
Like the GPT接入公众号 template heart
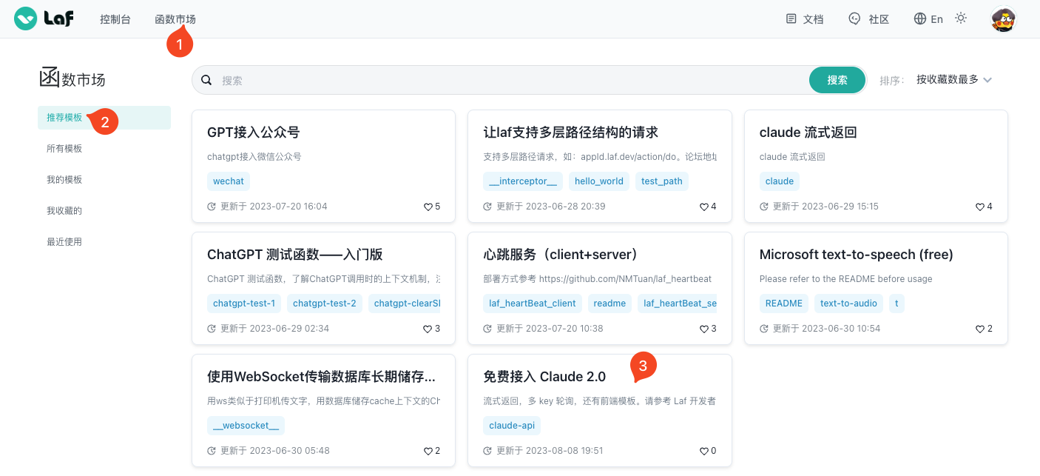[428, 207]
